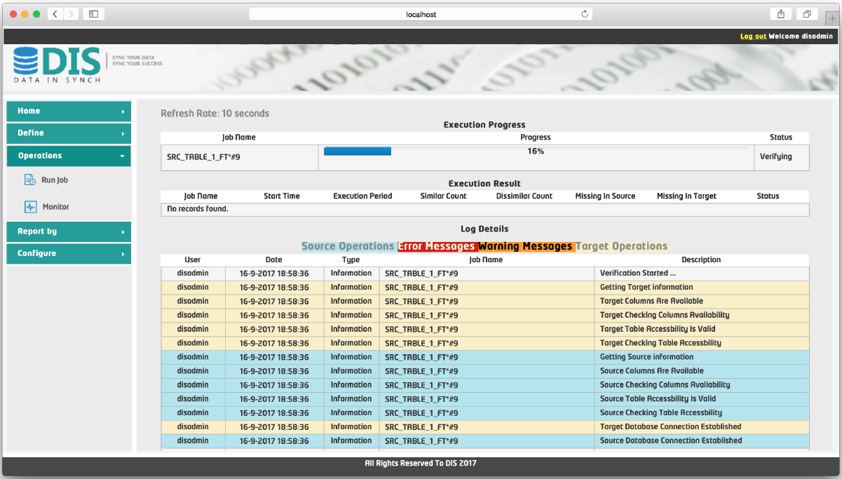Filter log by Warning Messages
Screen dimensions: 842x479
point(526,246)
